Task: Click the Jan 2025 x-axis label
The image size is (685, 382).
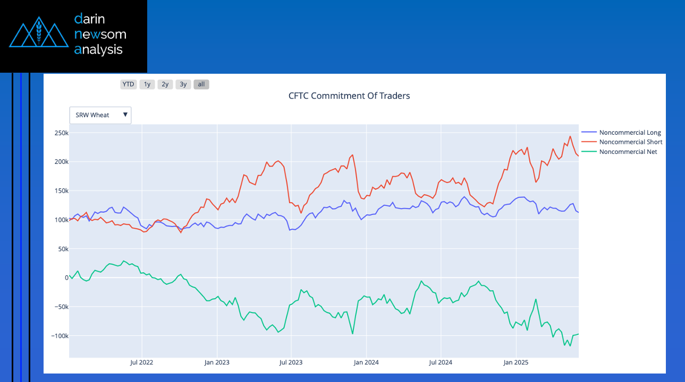Action: point(515,363)
